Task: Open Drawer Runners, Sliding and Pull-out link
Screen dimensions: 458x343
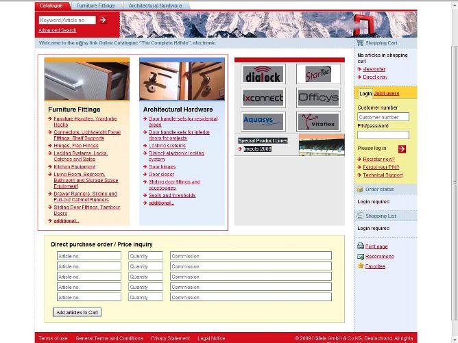Action: [x=85, y=196]
